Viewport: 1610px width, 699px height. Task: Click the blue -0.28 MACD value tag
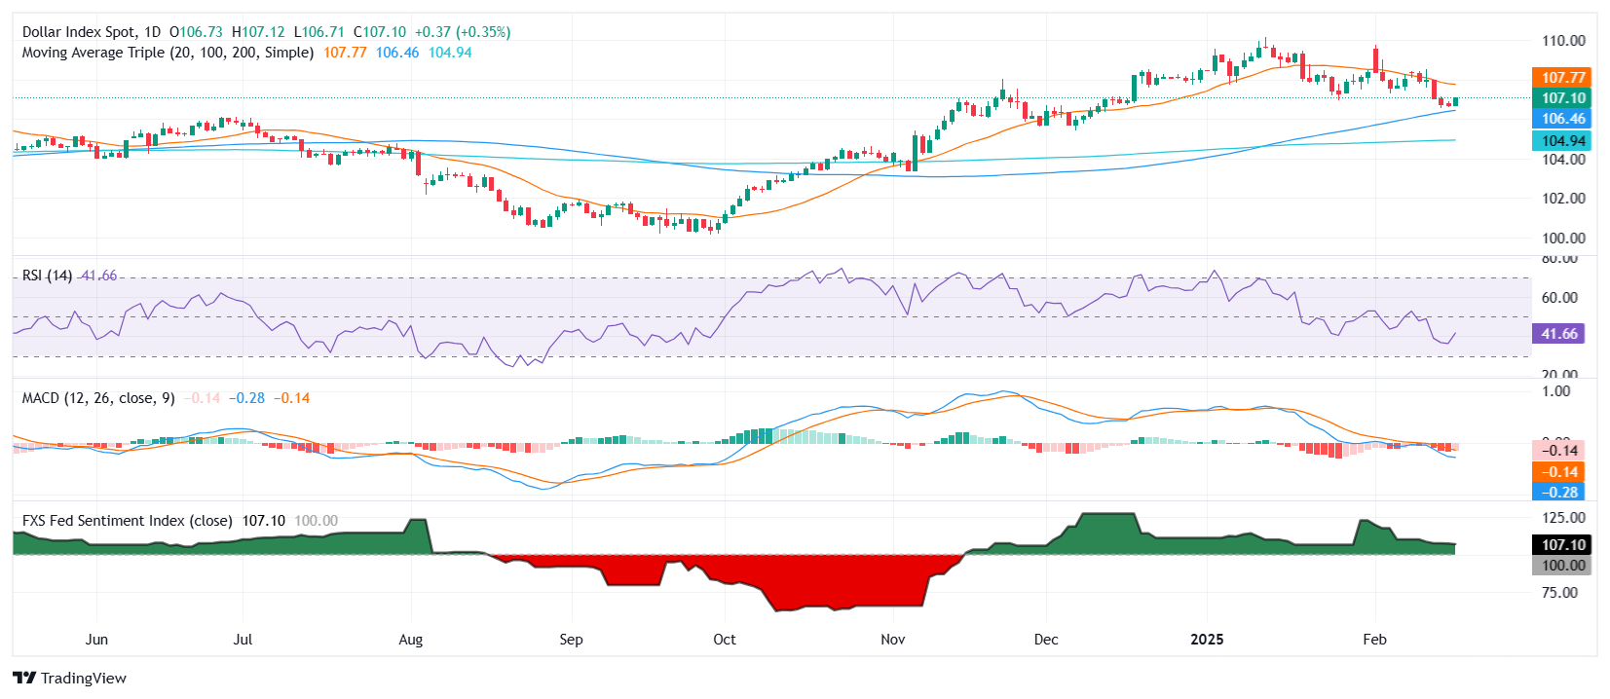tap(1558, 493)
